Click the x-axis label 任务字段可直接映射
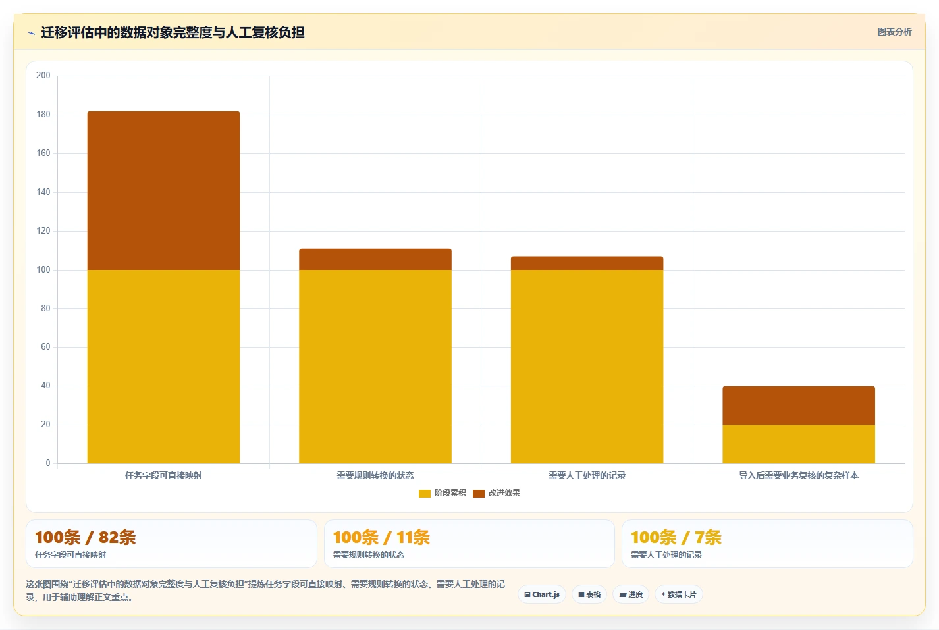939x630 pixels. pos(163,475)
